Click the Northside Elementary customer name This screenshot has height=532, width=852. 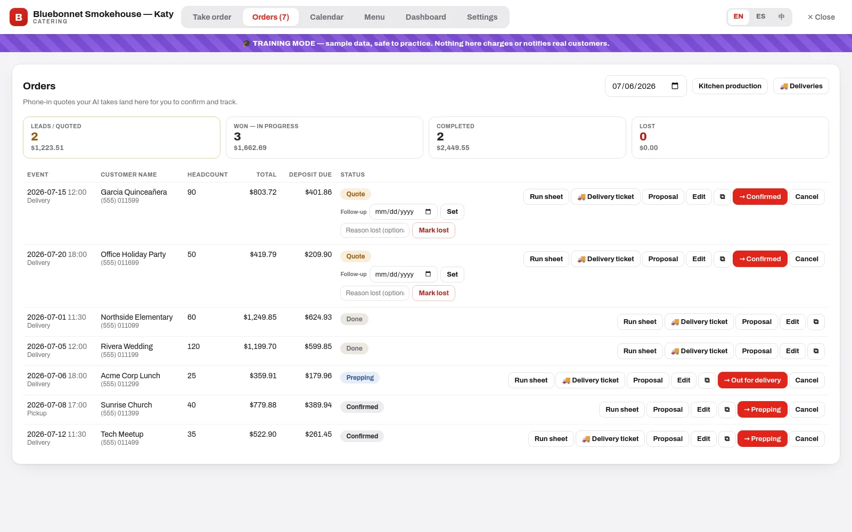137,317
